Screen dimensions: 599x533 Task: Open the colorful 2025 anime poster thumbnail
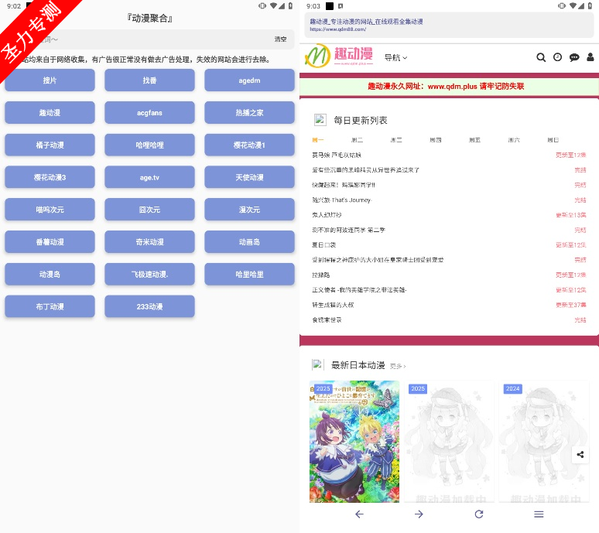[x=354, y=442]
